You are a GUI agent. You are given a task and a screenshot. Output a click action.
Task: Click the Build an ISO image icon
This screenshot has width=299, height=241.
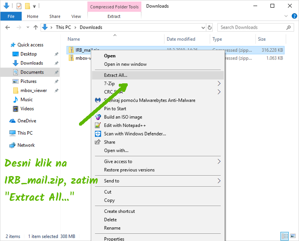pyautogui.click(x=97, y=117)
